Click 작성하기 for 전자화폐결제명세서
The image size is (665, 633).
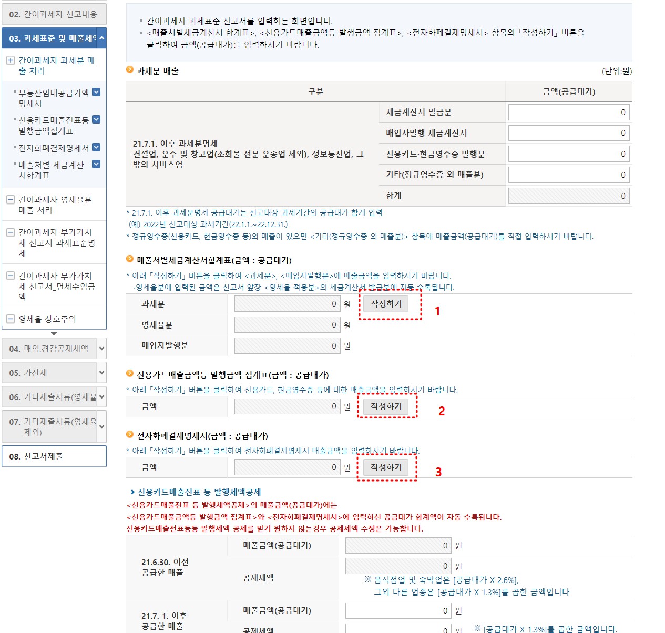click(x=386, y=467)
